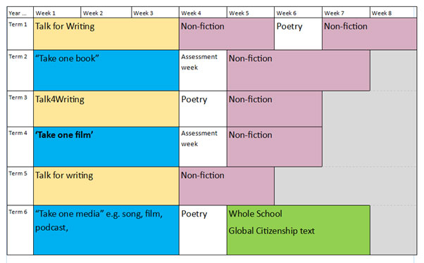Click the Week 4 column header
The image size is (424, 263).
point(203,13)
